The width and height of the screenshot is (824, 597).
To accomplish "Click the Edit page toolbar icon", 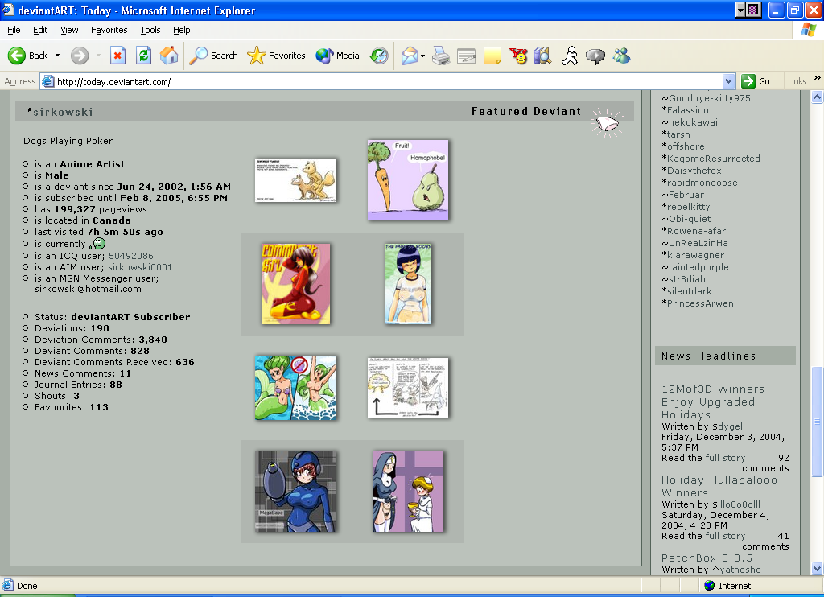I will [466, 56].
